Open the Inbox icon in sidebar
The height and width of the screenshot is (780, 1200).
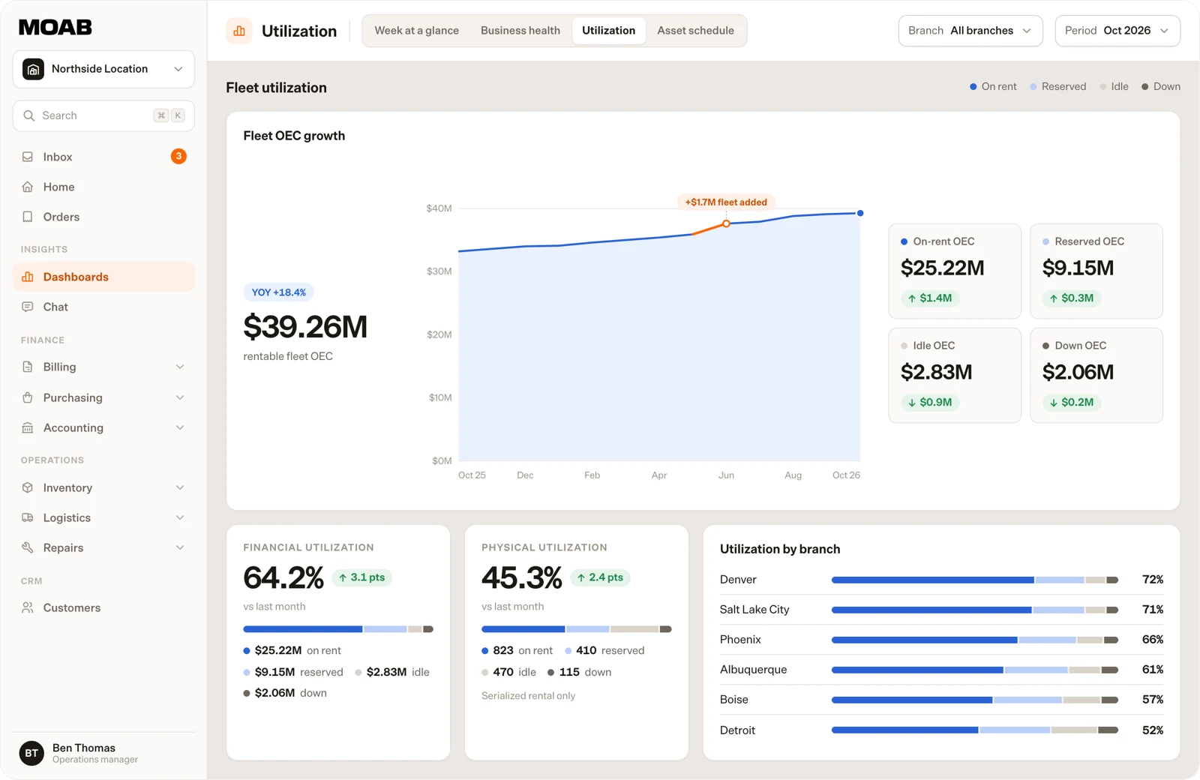(x=28, y=157)
